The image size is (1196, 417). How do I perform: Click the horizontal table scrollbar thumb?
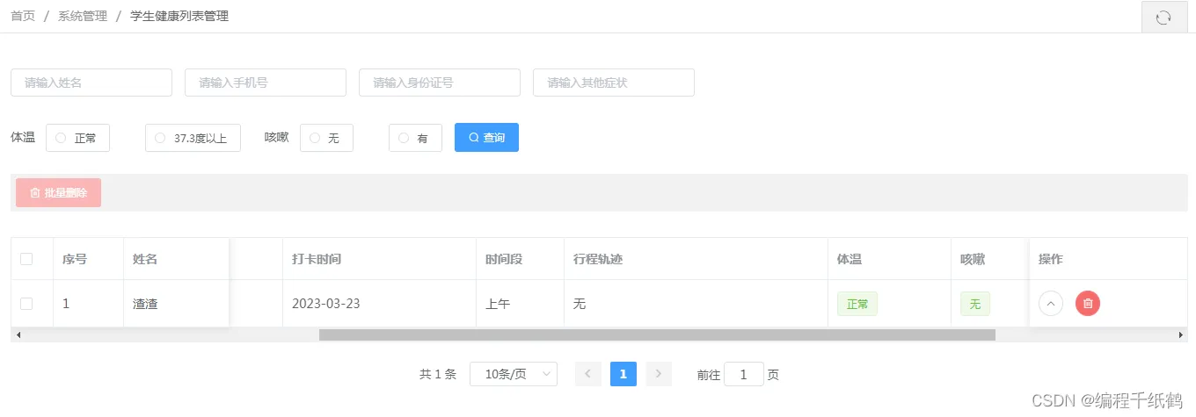[657, 334]
